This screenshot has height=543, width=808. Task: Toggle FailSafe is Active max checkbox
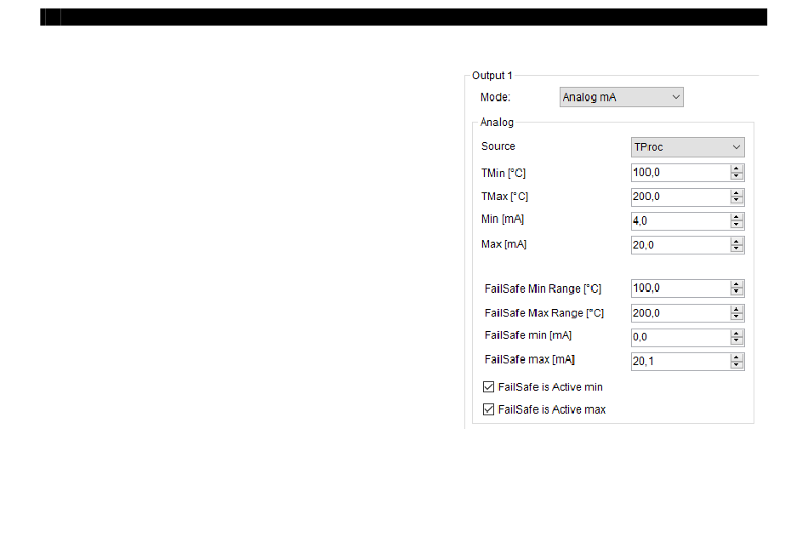(x=488, y=409)
